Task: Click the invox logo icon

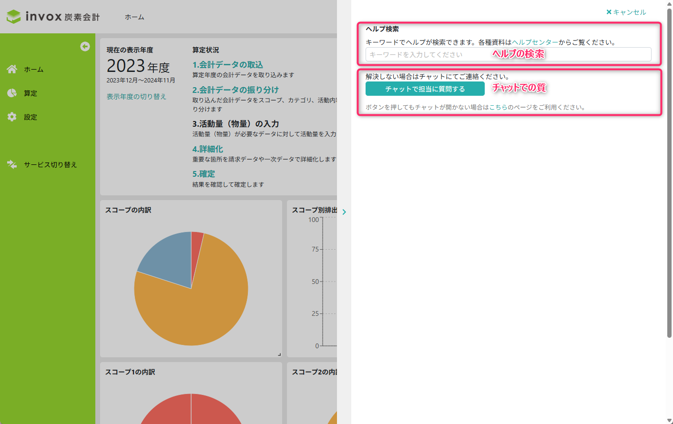Action: [x=14, y=17]
